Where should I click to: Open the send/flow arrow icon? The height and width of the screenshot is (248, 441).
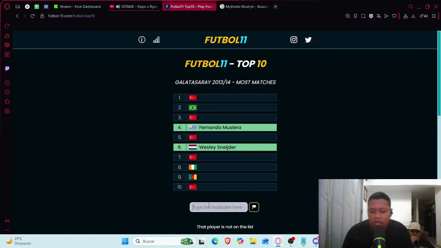386,16
